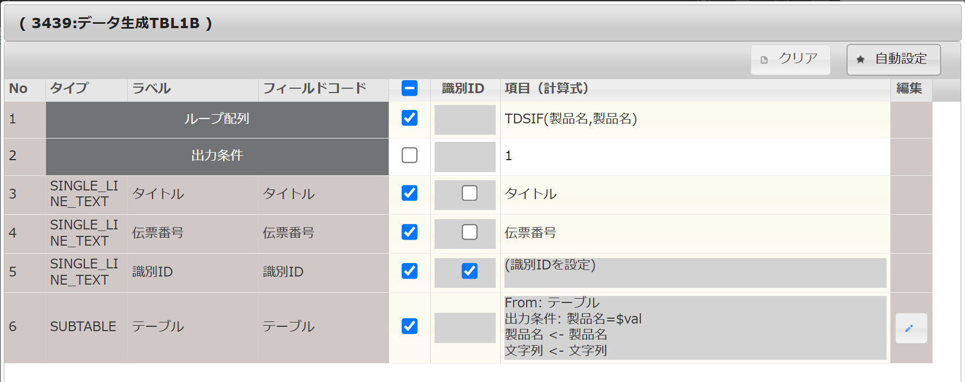Click the ラベル column header
This screenshot has width=965, height=382.
click(193, 89)
